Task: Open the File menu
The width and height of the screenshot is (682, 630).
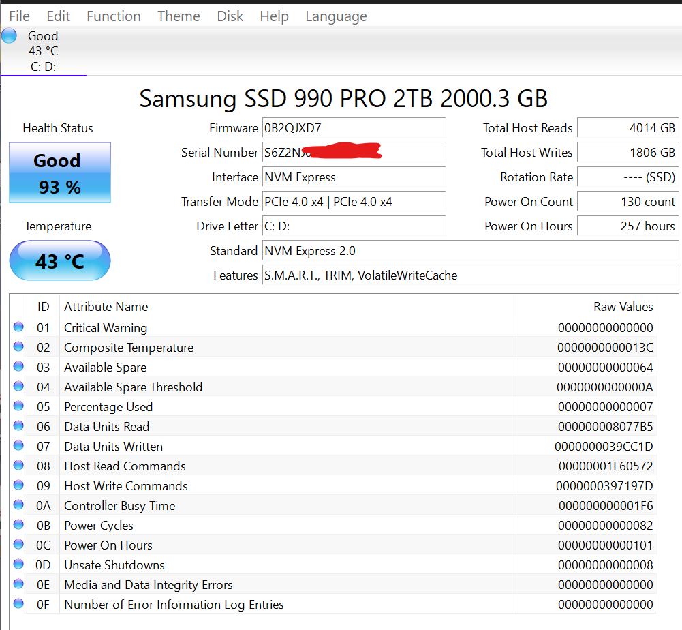Action: (18, 16)
